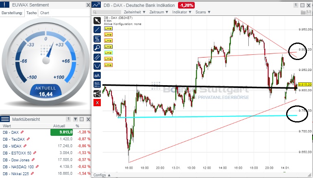Switch to Tacho display tab

click(x=32, y=13)
